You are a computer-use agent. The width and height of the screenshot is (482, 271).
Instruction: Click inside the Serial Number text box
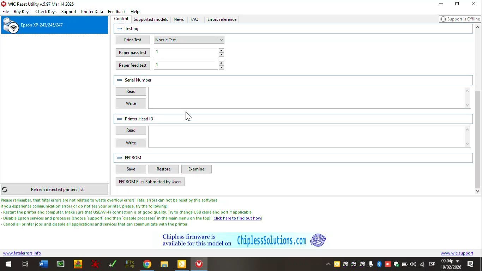(x=306, y=98)
